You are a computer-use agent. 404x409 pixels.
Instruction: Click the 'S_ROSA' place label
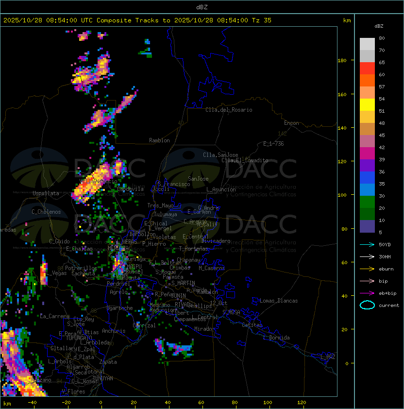tap(231, 312)
